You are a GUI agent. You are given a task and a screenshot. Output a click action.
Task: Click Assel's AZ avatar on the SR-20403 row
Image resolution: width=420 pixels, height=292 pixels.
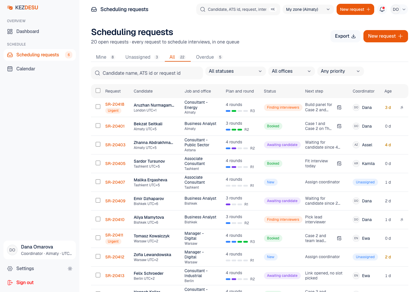(x=356, y=145)
